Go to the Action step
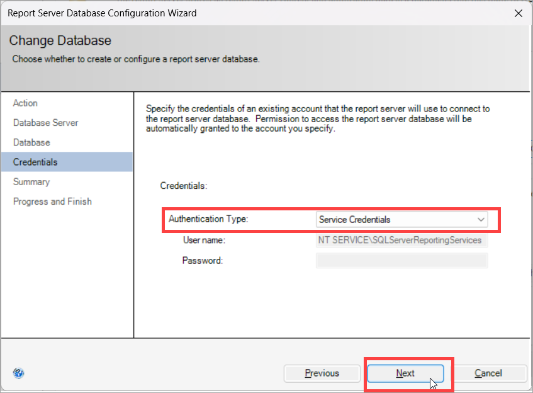533x393 pixels. point(26,103)
